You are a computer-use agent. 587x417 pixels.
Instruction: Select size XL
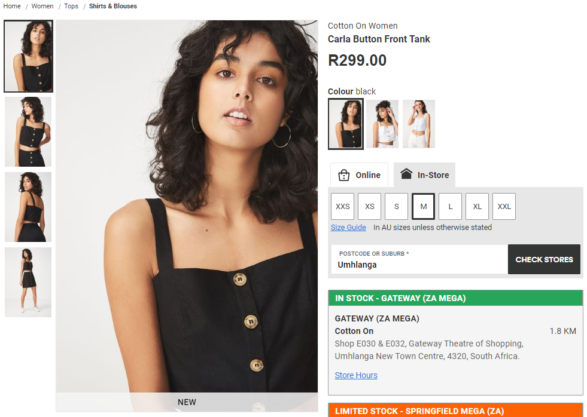point(477,206)
